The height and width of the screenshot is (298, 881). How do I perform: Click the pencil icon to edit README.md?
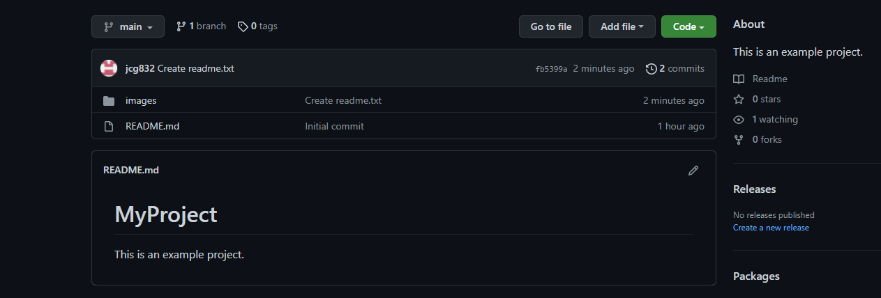click(693, 171)
